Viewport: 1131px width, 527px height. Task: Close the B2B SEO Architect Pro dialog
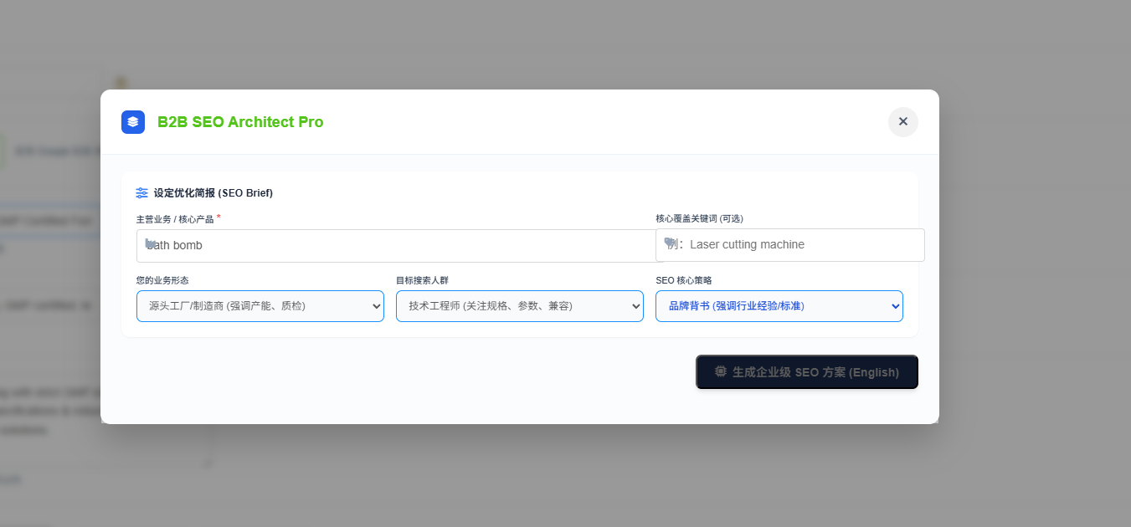click(902, 122)
